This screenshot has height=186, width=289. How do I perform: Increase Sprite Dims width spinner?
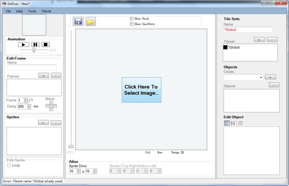tap(79, 170)
